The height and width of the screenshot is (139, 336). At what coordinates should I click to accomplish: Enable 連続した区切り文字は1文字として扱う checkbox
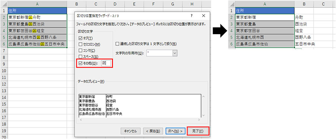click(x=117, y=44)
